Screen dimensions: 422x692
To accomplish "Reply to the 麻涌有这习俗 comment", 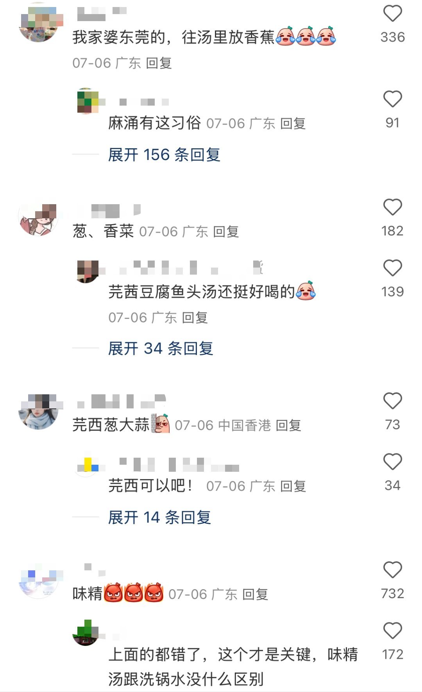I will tap(293, 124).
